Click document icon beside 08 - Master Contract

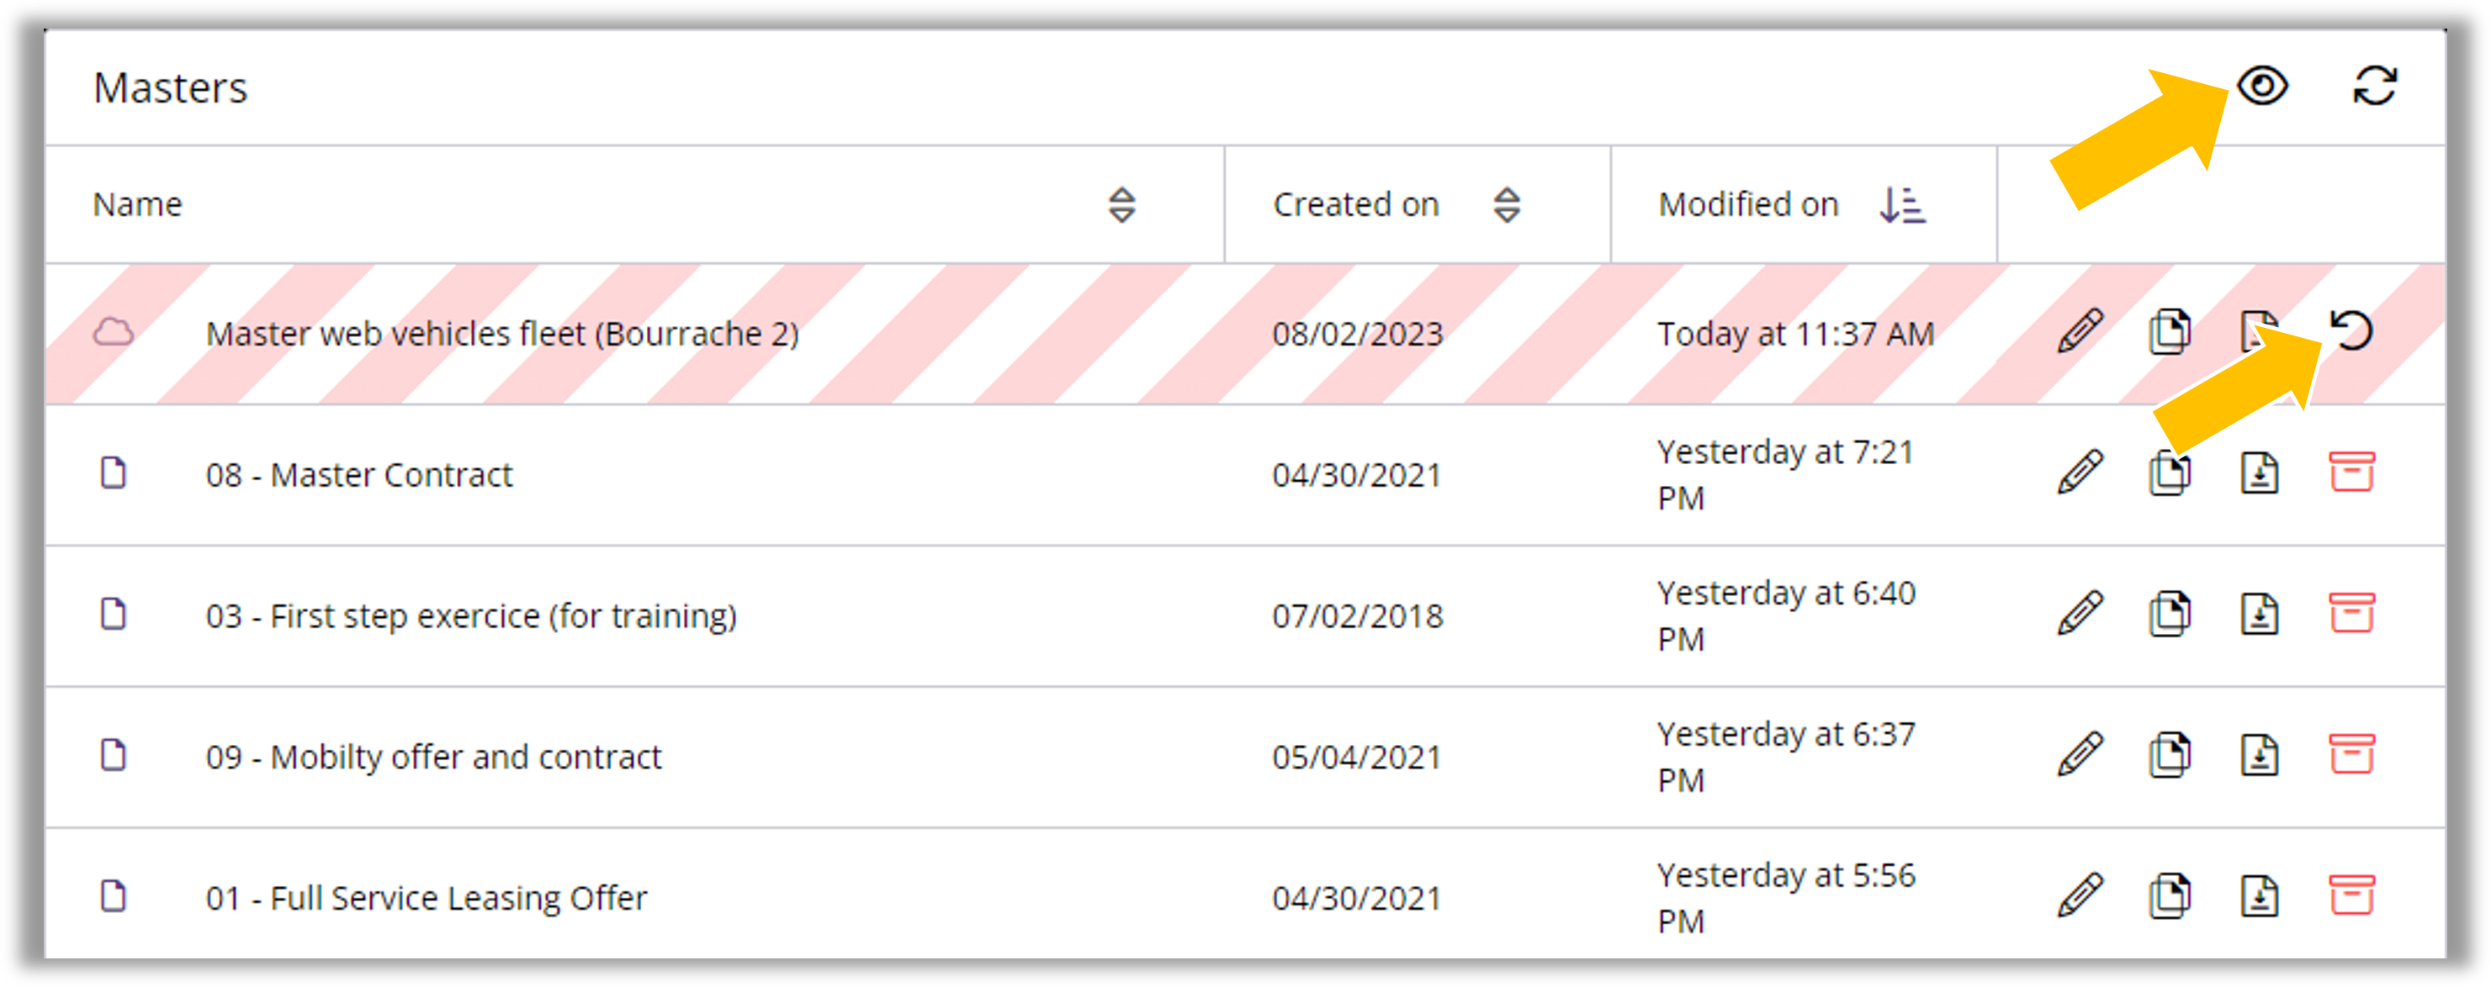click(x=113, y=473)
